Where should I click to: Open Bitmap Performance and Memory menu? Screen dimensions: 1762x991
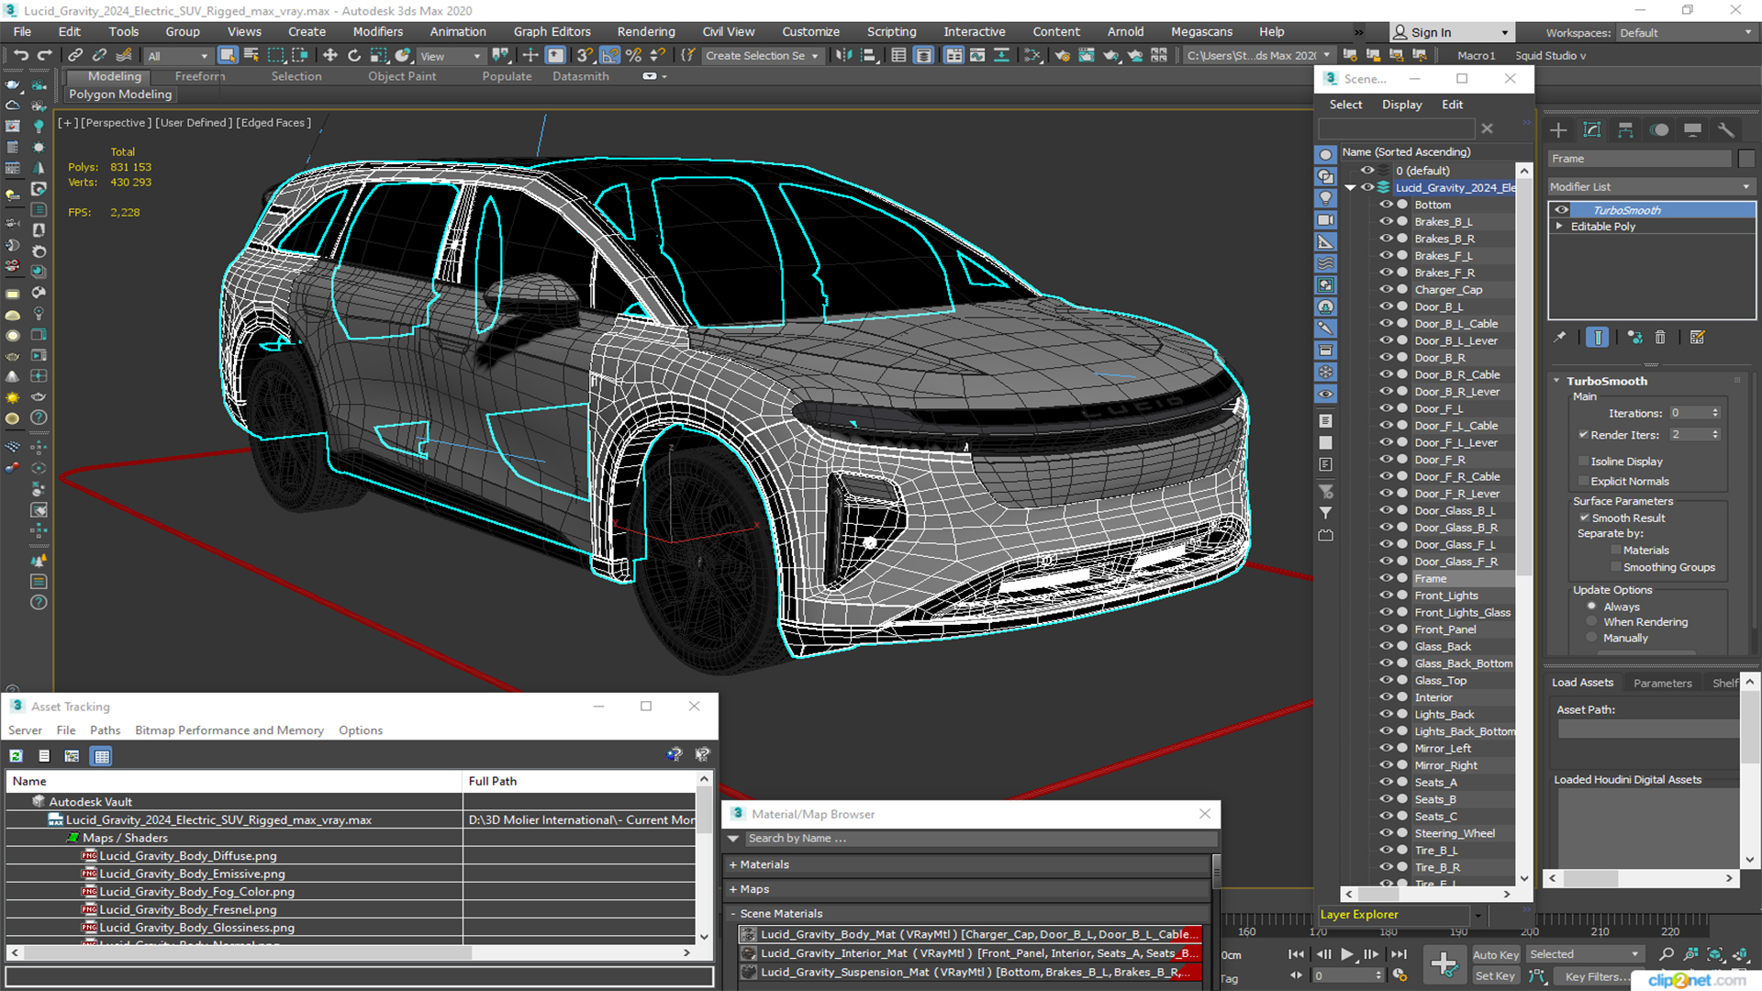click(229, 730)
